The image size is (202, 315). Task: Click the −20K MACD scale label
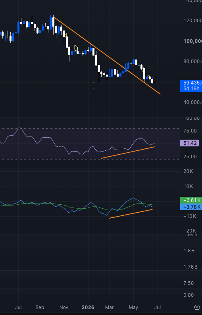pos(189,231)
